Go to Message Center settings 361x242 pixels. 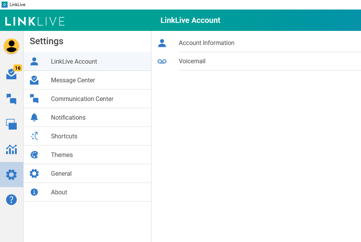[x=73, y=80]
